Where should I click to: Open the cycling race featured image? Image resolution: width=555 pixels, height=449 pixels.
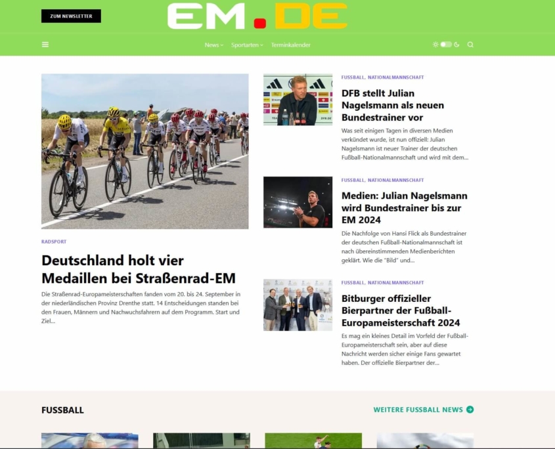click(144, 151)
